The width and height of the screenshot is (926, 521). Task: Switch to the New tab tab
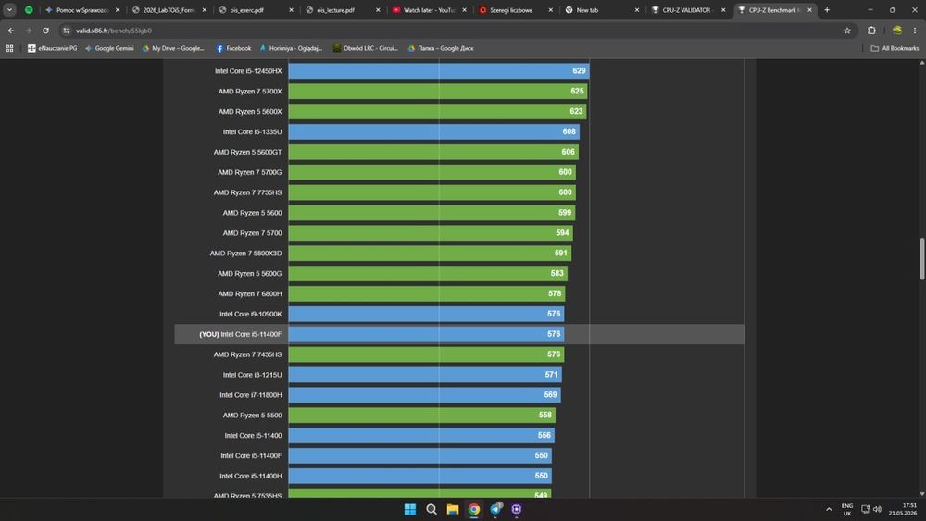[601, 10]
